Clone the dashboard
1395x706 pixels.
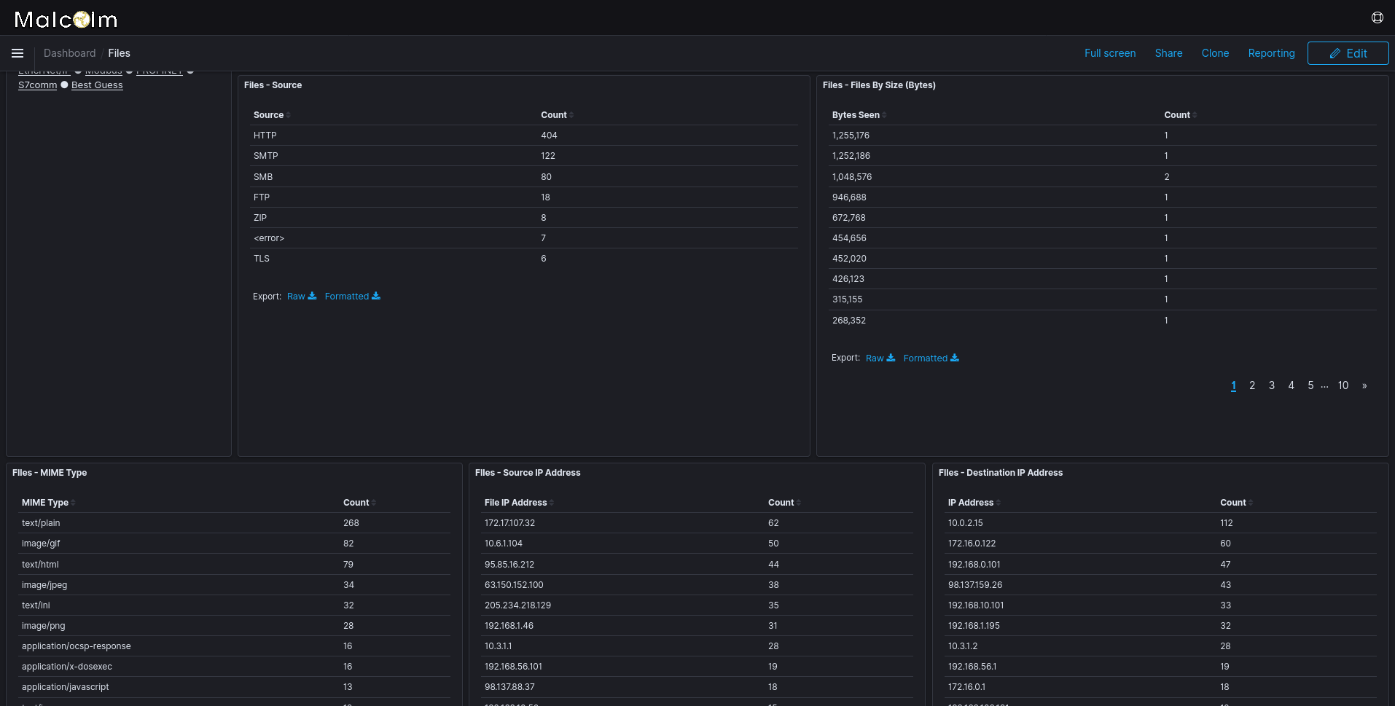coord(1215,53)
